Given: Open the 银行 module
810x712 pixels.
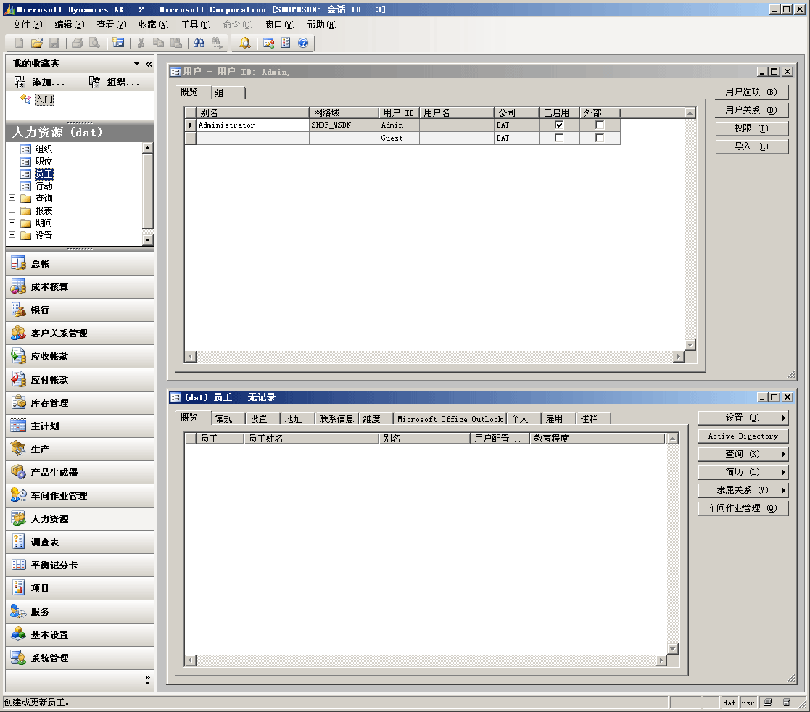Looking at the screenshot, I should (80, 310).
